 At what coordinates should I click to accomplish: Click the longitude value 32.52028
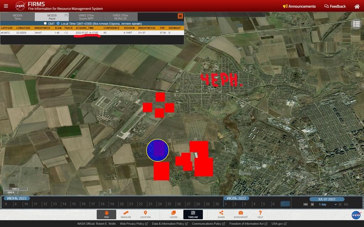coord(21,33)
